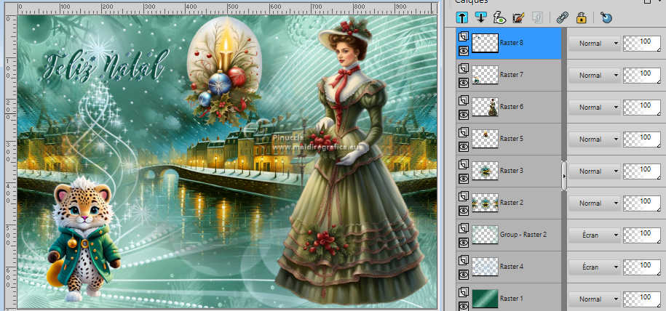The height and width of the screenshot is (311, 666).
Task: Open blend mode dropdown for Raster 1
Action: click(x=594, y=299)
